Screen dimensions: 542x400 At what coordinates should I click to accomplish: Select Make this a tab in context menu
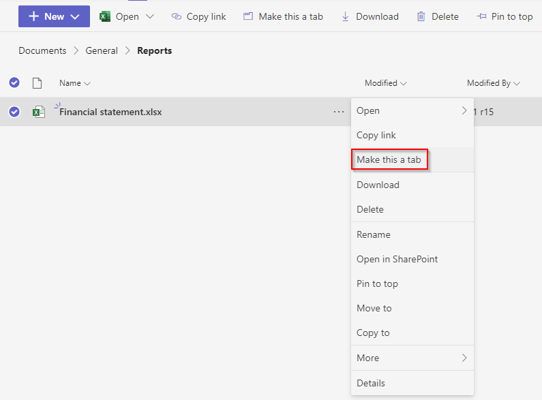[389, 160]
